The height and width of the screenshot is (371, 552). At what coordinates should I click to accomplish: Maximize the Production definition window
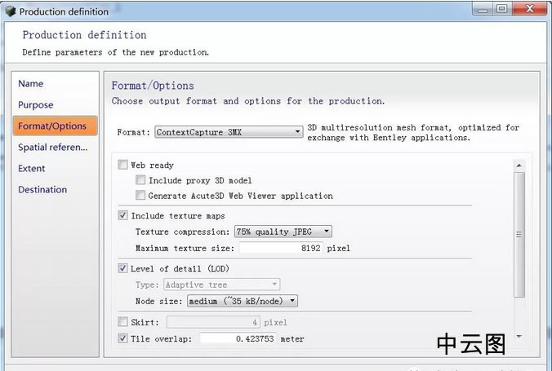point(501,8)
